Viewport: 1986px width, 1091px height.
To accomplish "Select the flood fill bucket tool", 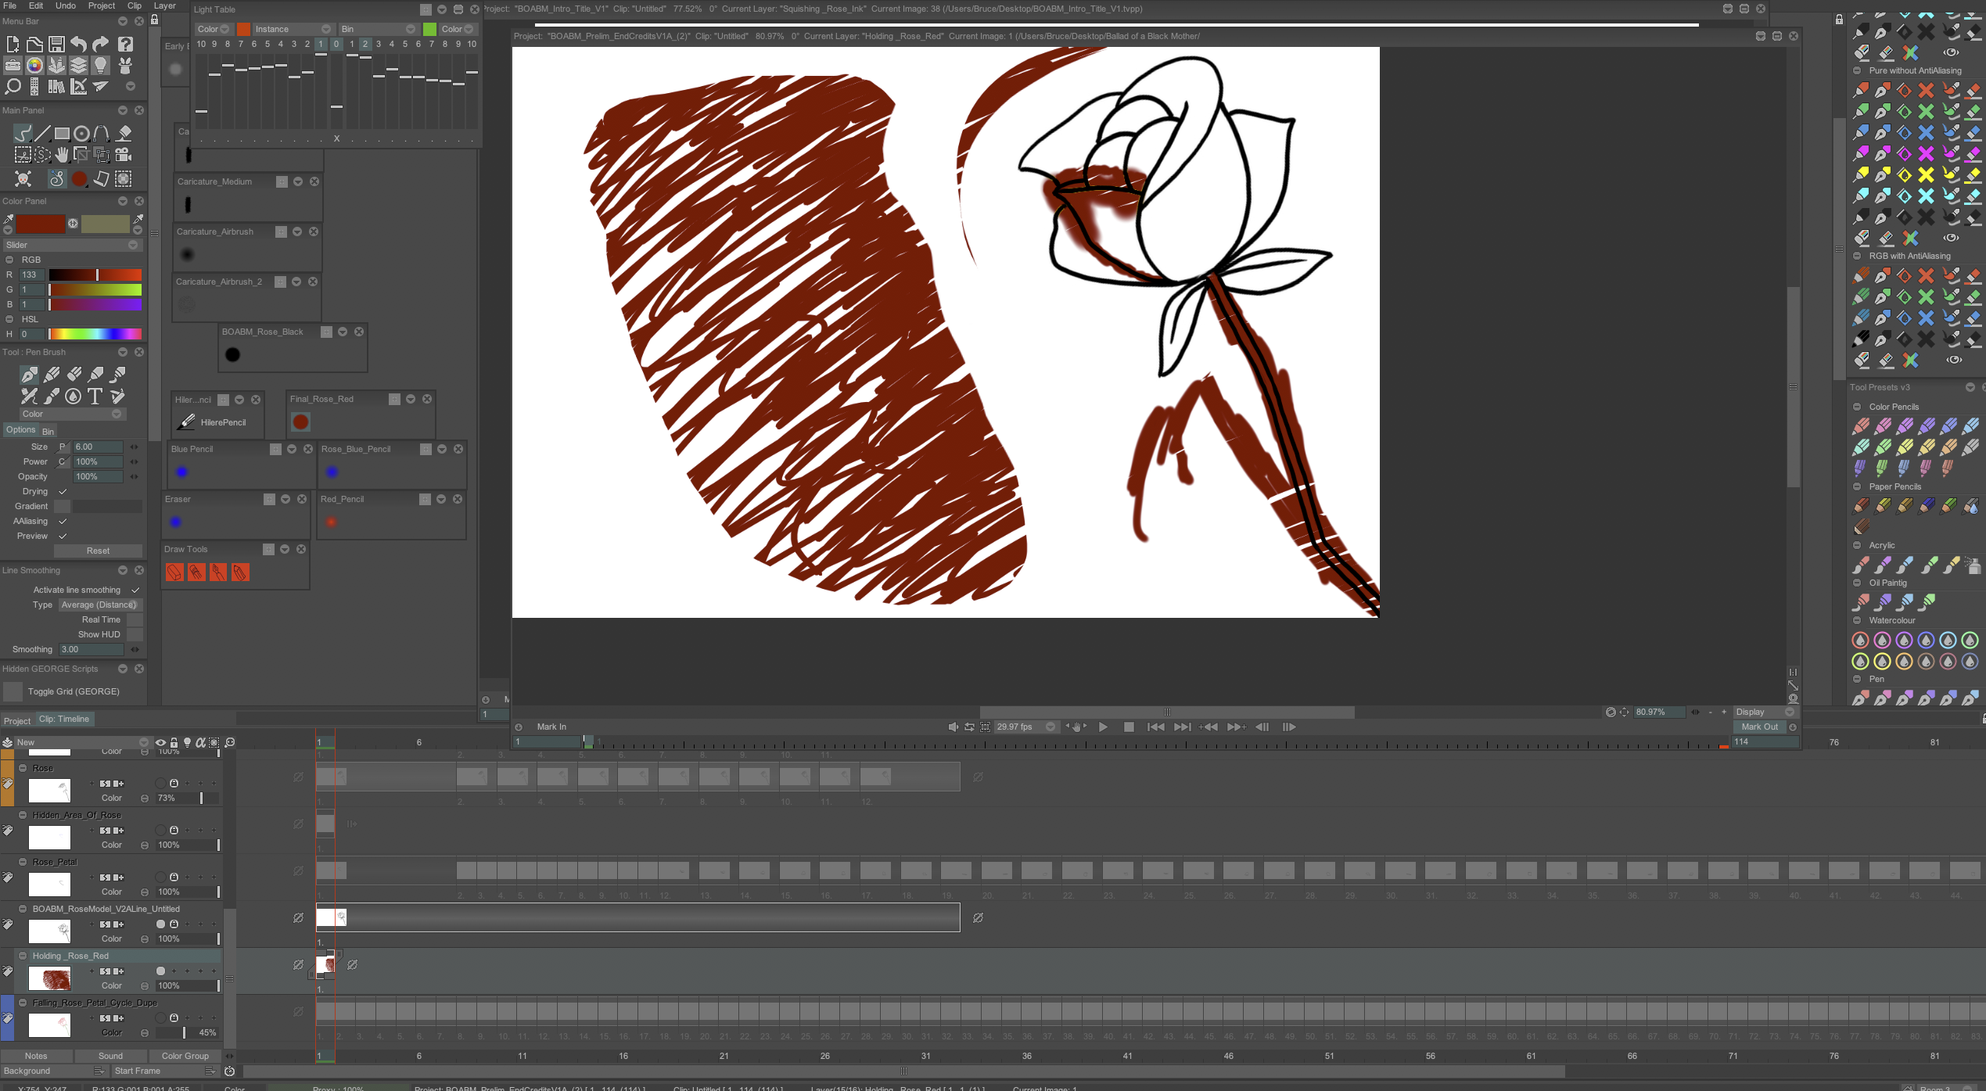I will point(124,133).
